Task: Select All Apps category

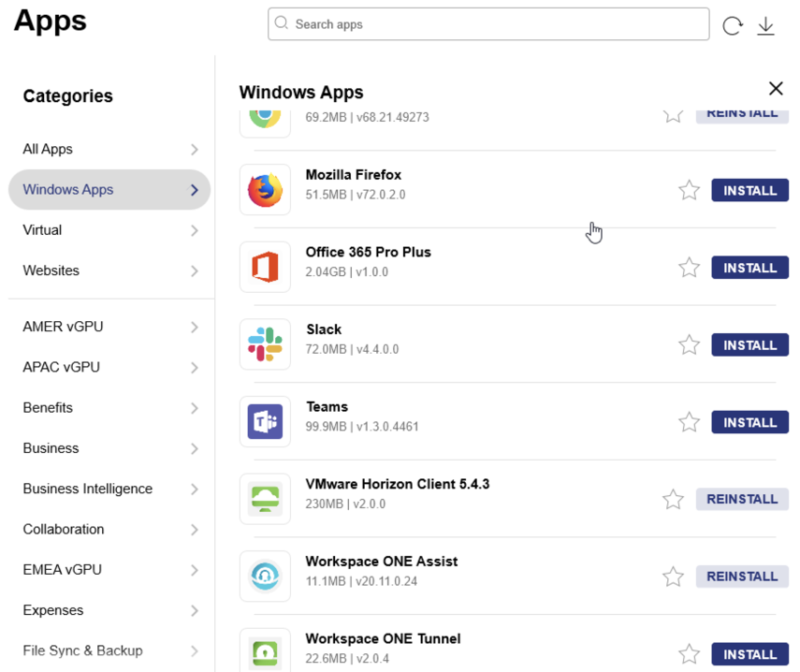Action: click(x=48, y=150)
